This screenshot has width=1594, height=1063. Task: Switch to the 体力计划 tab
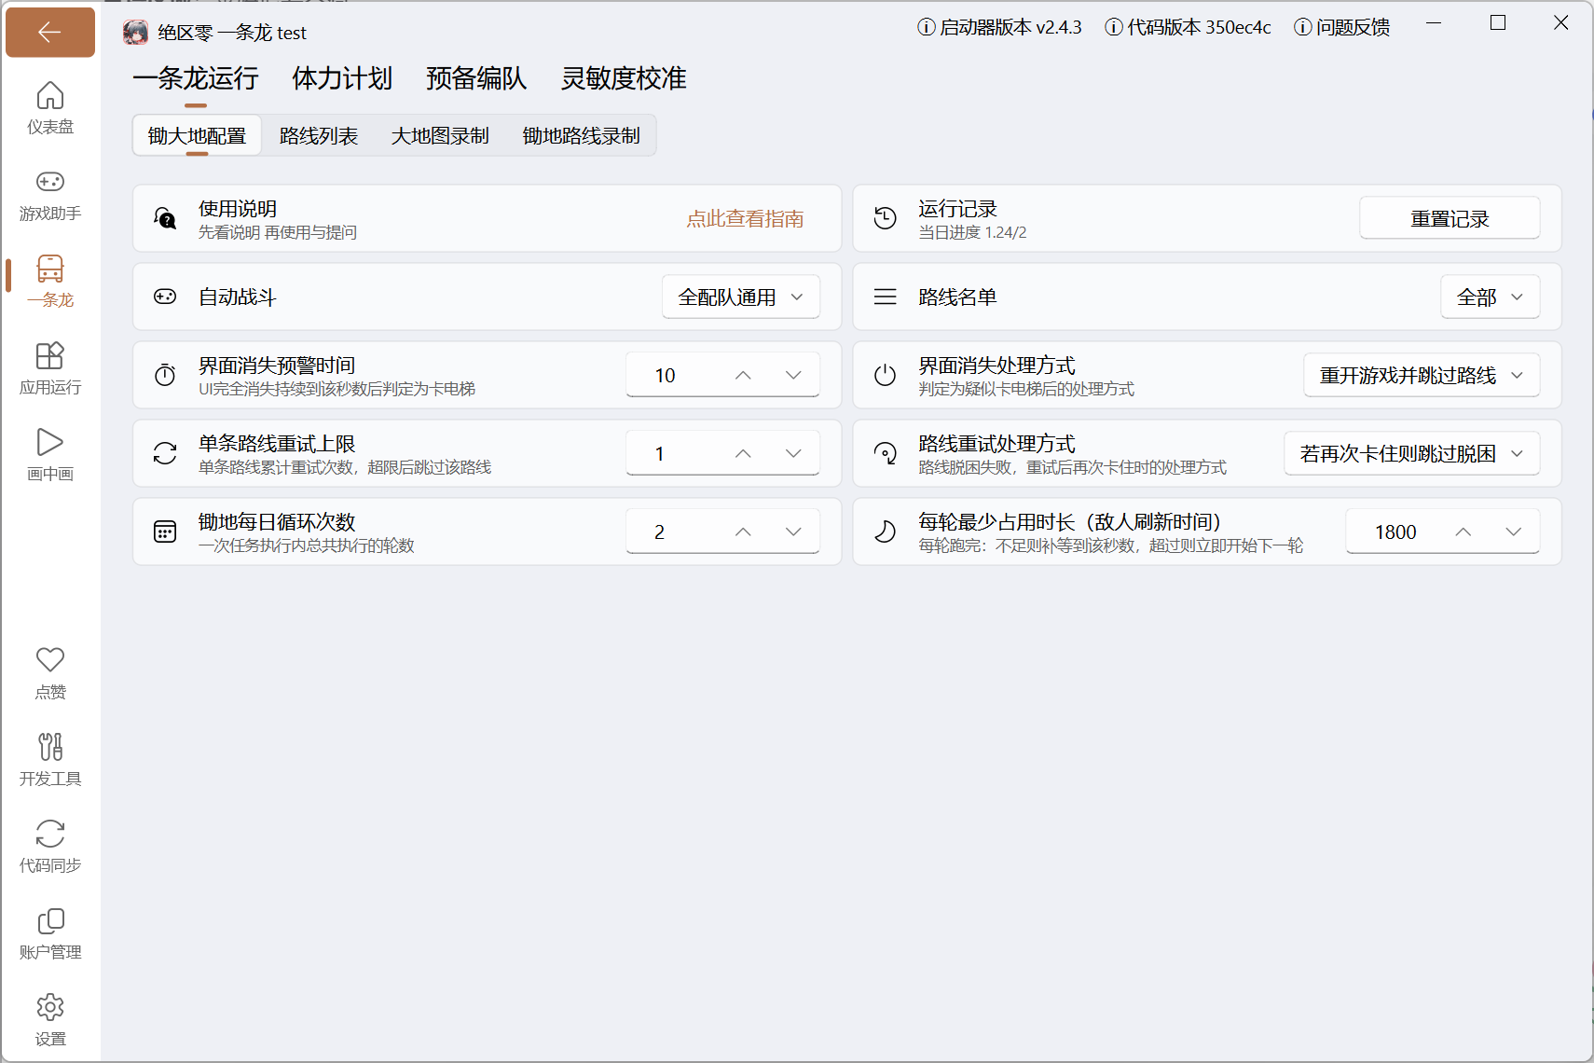[342, 78]
